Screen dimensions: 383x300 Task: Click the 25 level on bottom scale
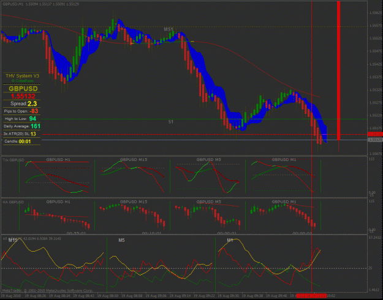click(x=370, y=268)
